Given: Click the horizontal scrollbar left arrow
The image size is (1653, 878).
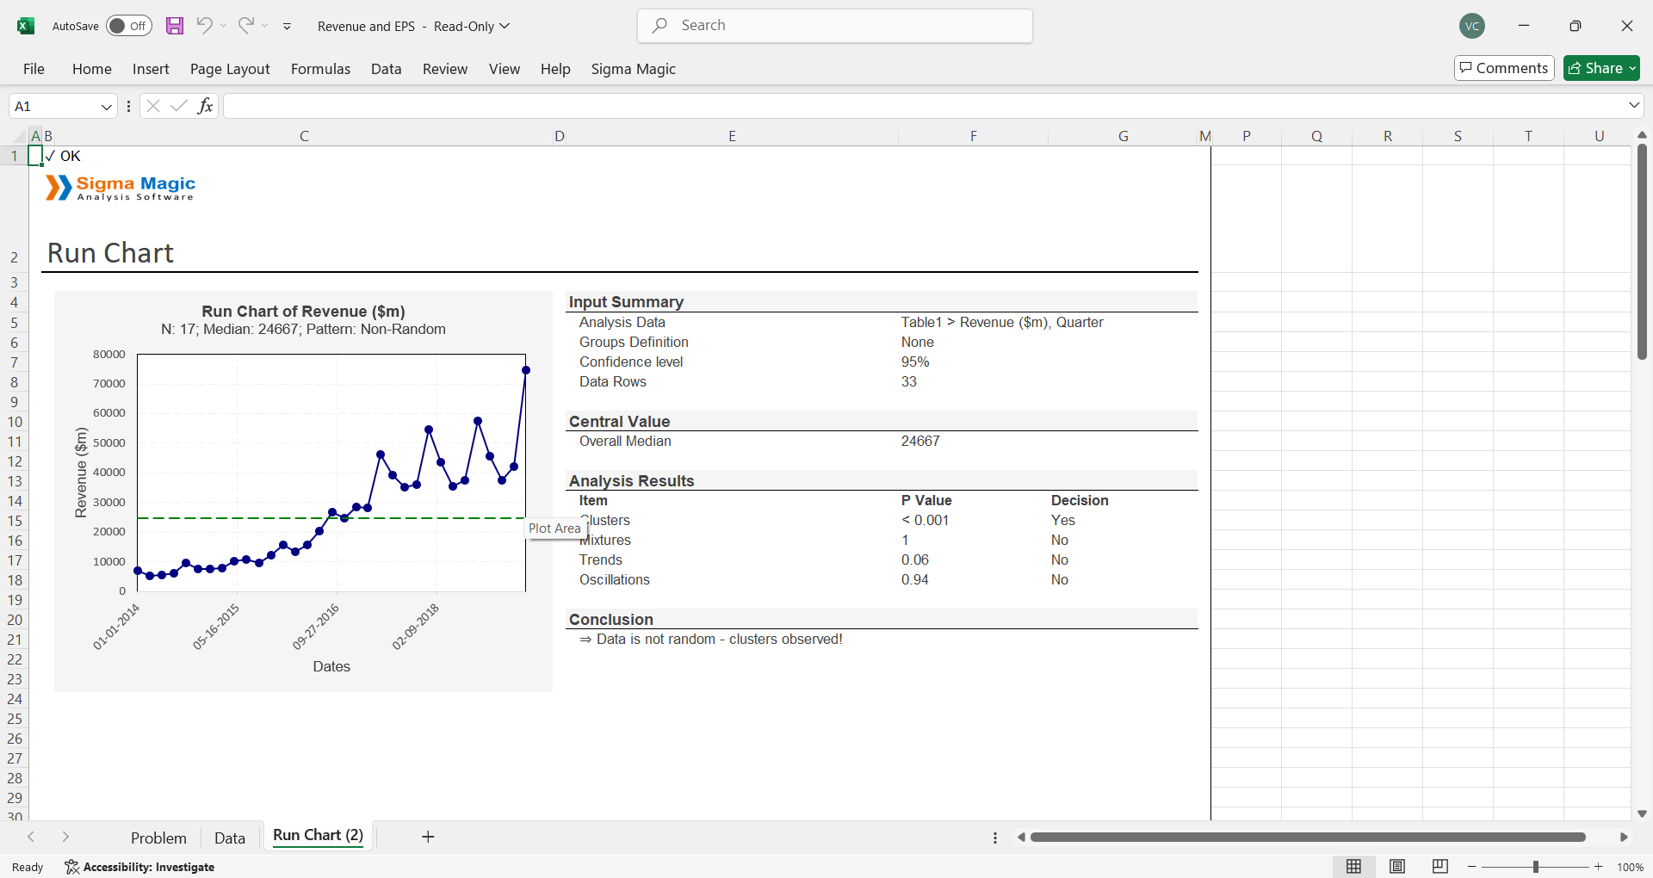Looking at the screenshot, I should 1021,837.
